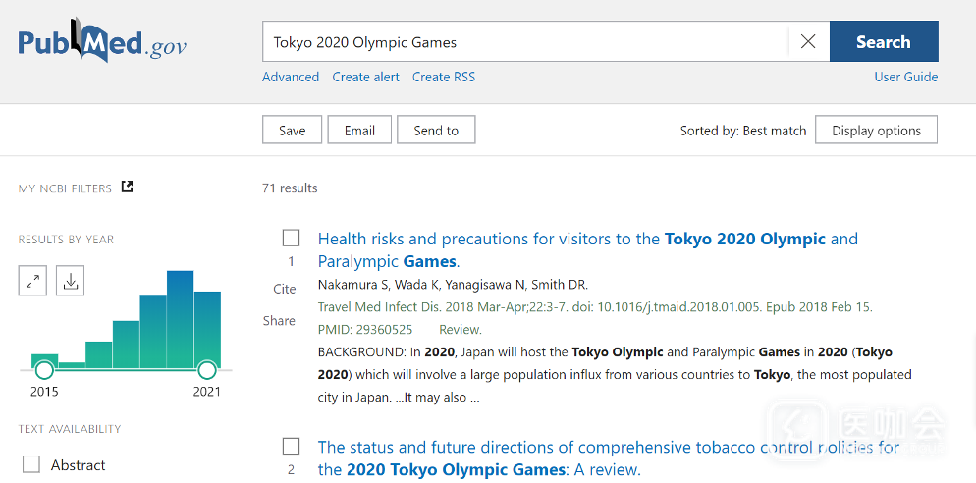Click the 2015 year slider handle
The image size is (976, 483).
[44, 370]
